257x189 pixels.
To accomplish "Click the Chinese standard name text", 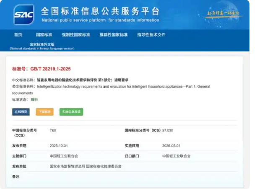I will [x=83, y=80].
